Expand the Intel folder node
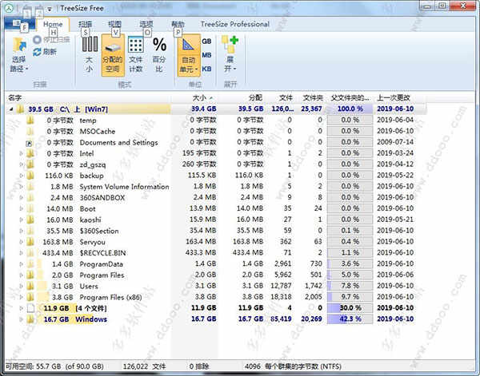This screenshot has height=376, width=480. (22, 153)
